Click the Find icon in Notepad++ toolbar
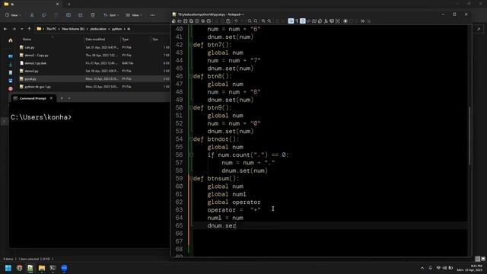Image resolution: width=487 pixels, height=274 pixels. pos(250,21)
